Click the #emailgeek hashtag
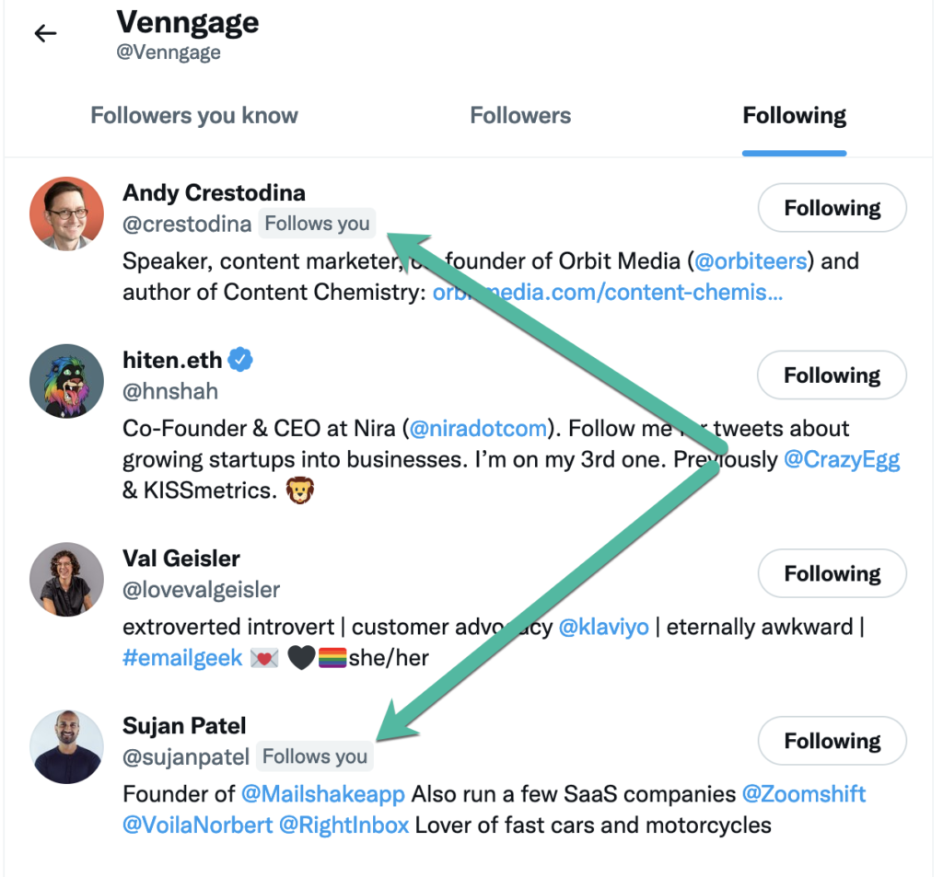This screenshot has width=943, height=877. point(182,658)
